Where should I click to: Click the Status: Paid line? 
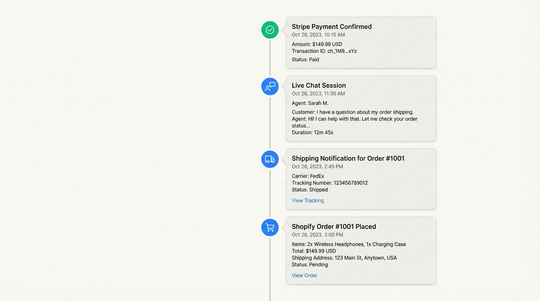pyautogui.click(x=305, y=60)
